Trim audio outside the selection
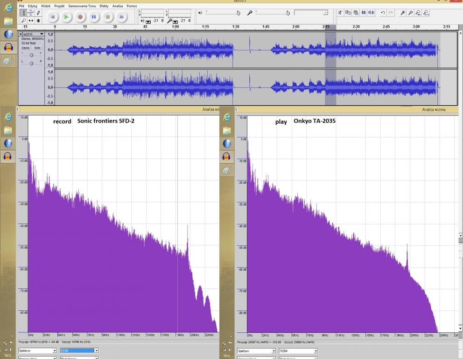463x359 pixels. click(x=364, y=13)
